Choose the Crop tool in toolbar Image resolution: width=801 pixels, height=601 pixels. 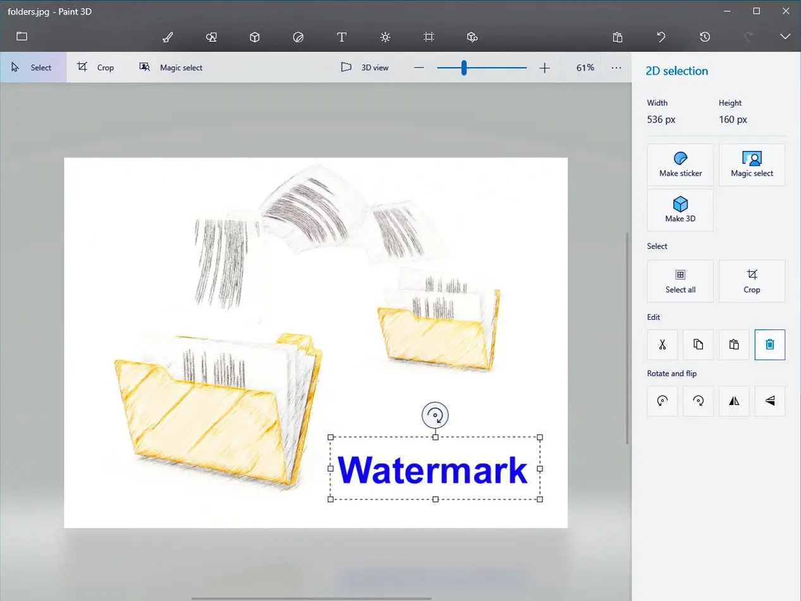96,68
